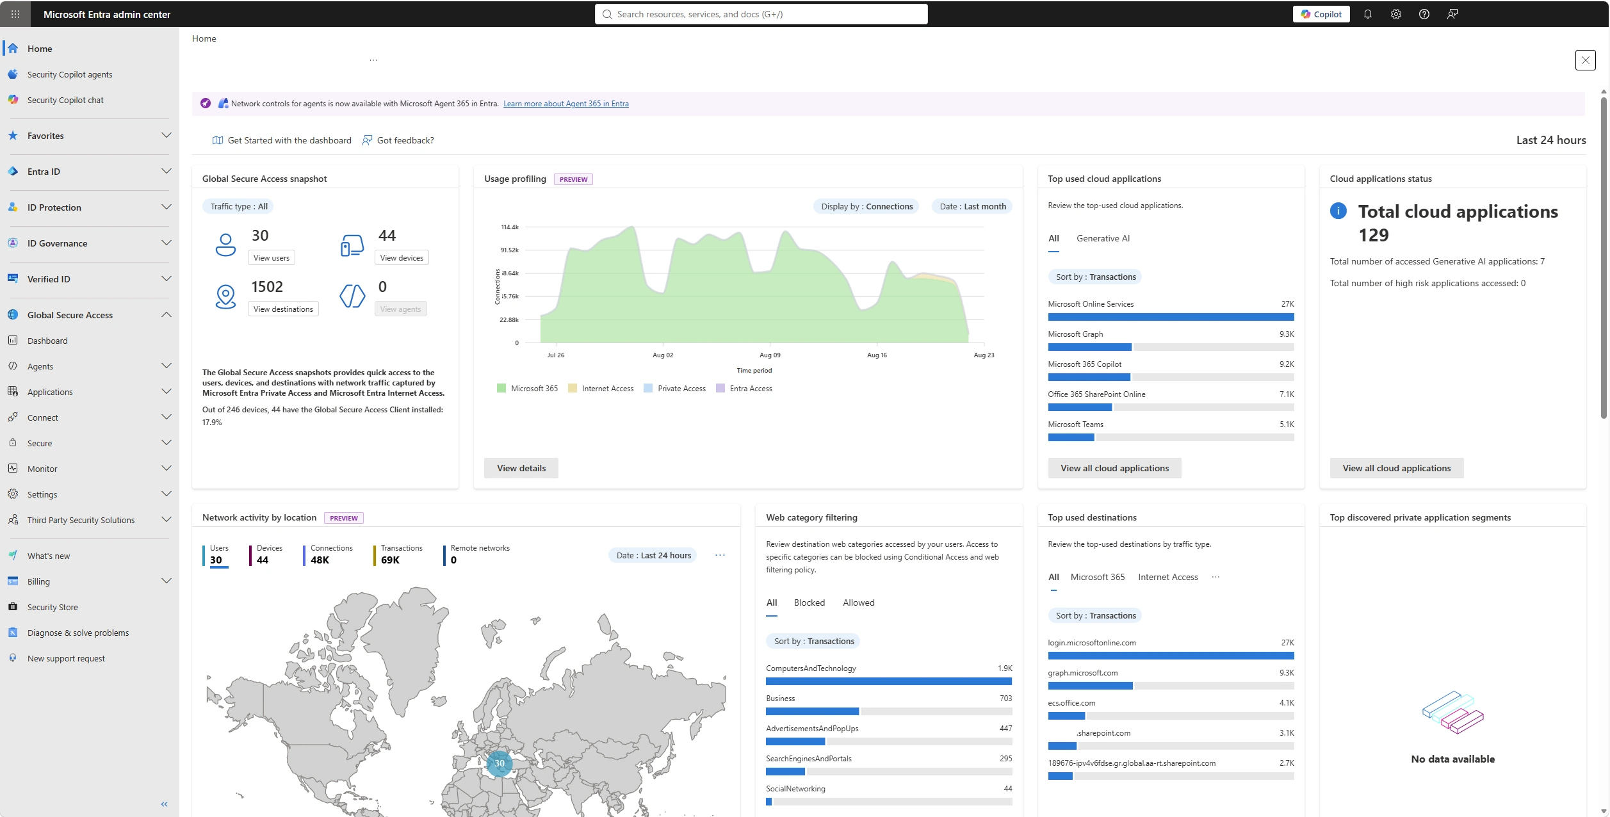The height and width of the screenshot is (817, 1610).
Task: Click the ID Protection icon
Action: 13,207
